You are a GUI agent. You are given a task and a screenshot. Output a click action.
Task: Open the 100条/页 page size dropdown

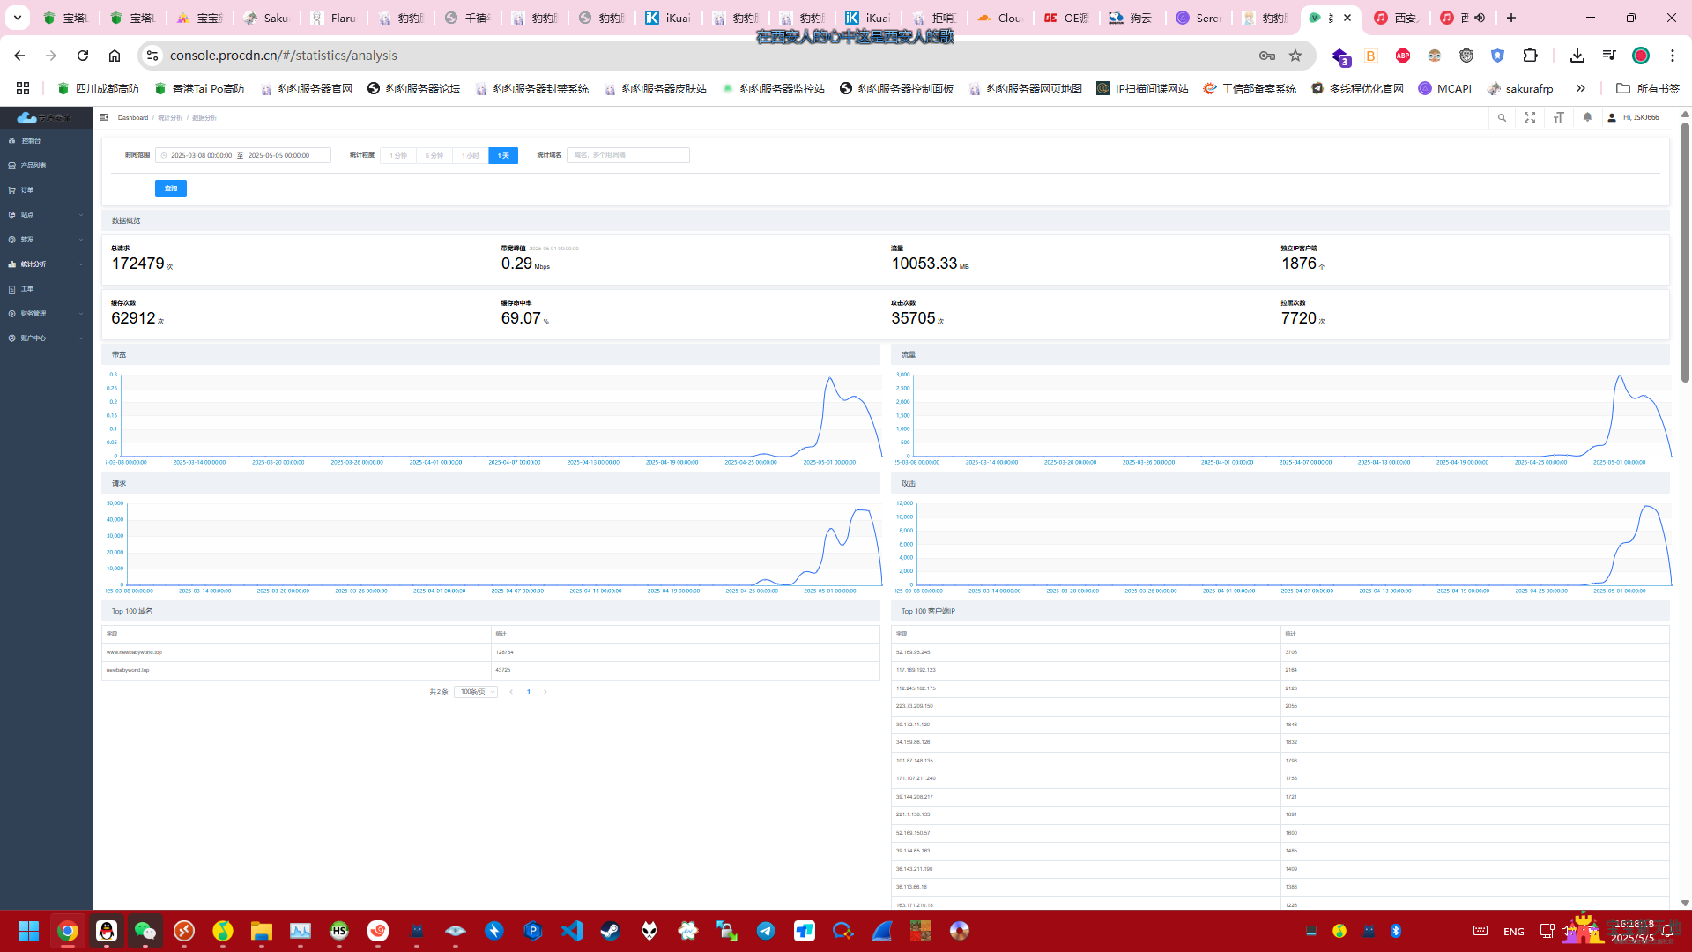click(476, 692)
